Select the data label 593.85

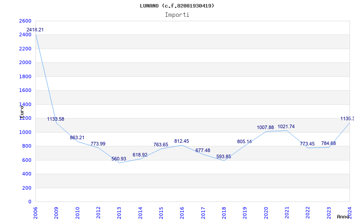[223, 157]
